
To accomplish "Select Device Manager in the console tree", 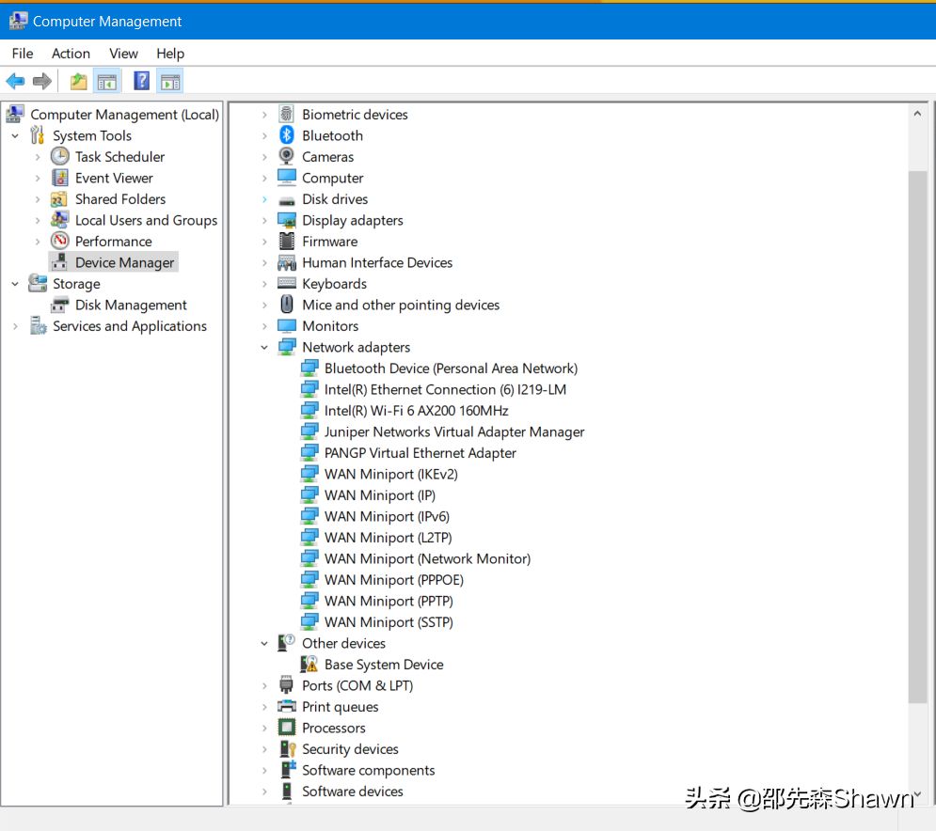I will (x=124, y=262).
